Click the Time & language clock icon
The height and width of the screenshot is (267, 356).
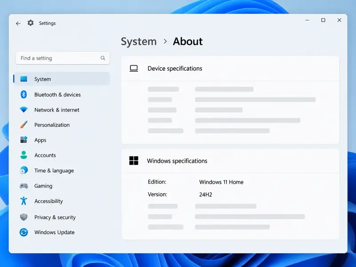click(24, 170)
